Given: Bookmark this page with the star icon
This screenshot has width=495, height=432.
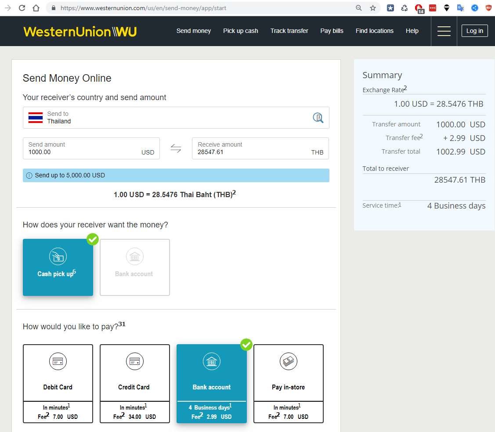Looking at the screenshot, I should pos(373,8).
